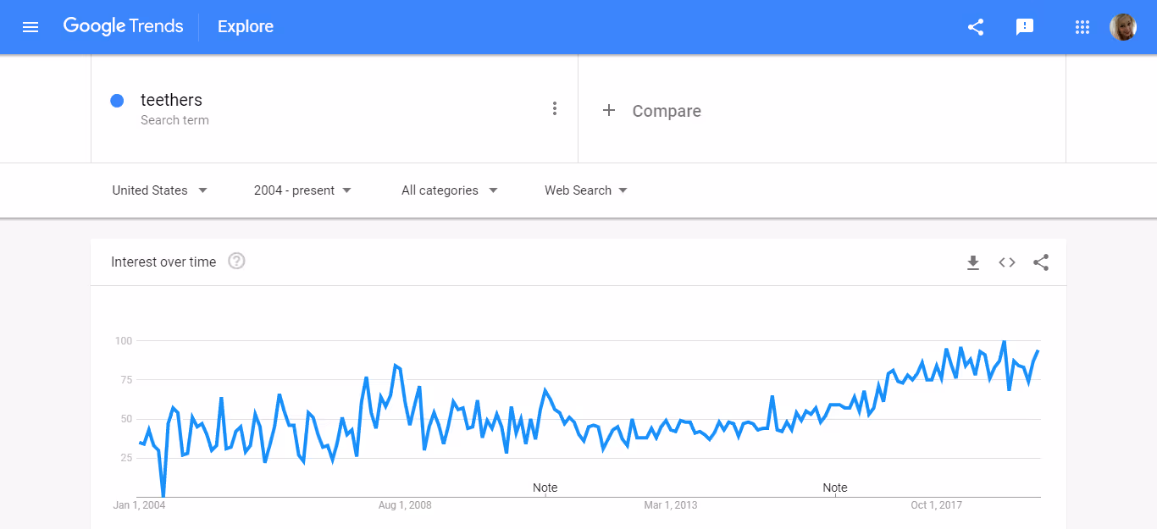The height and width of the screenshot is (529, 1157).
Task: Click the first Note marker on the timeline
Action: [x=545, y=488]
